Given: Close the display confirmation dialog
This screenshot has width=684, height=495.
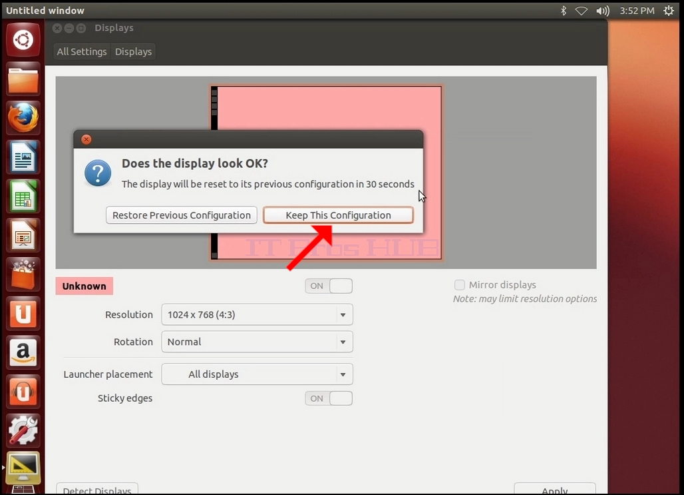Looking at the screenshot, I should coord(86,139).
